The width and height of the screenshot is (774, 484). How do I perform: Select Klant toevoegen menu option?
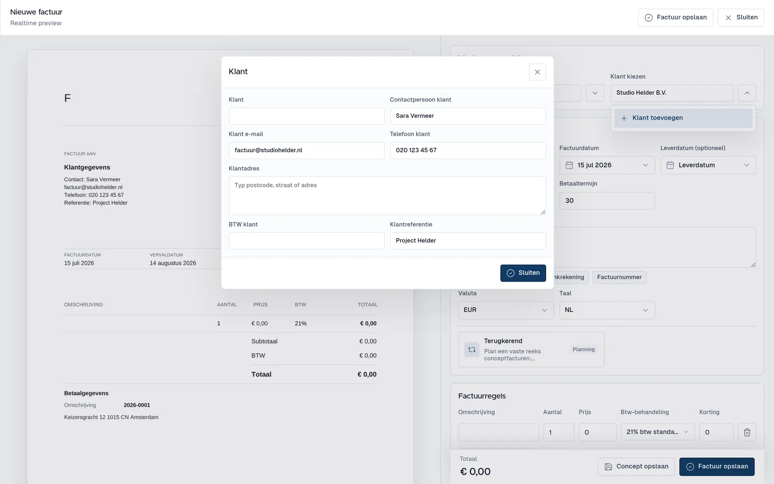683,118
